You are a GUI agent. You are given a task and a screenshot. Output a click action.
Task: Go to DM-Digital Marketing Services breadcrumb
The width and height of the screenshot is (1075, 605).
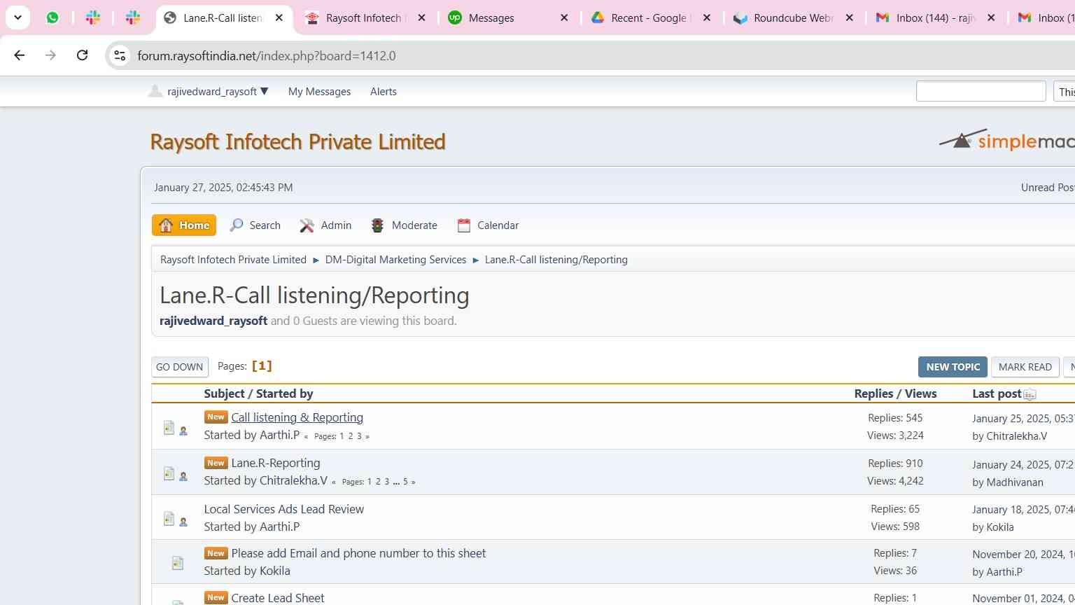click(395, 260)
